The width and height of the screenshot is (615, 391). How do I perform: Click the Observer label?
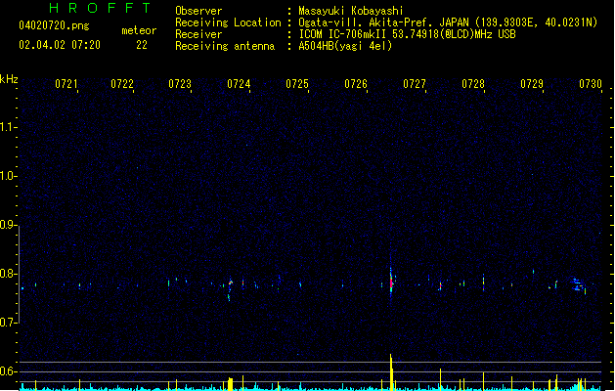[198, 11]
